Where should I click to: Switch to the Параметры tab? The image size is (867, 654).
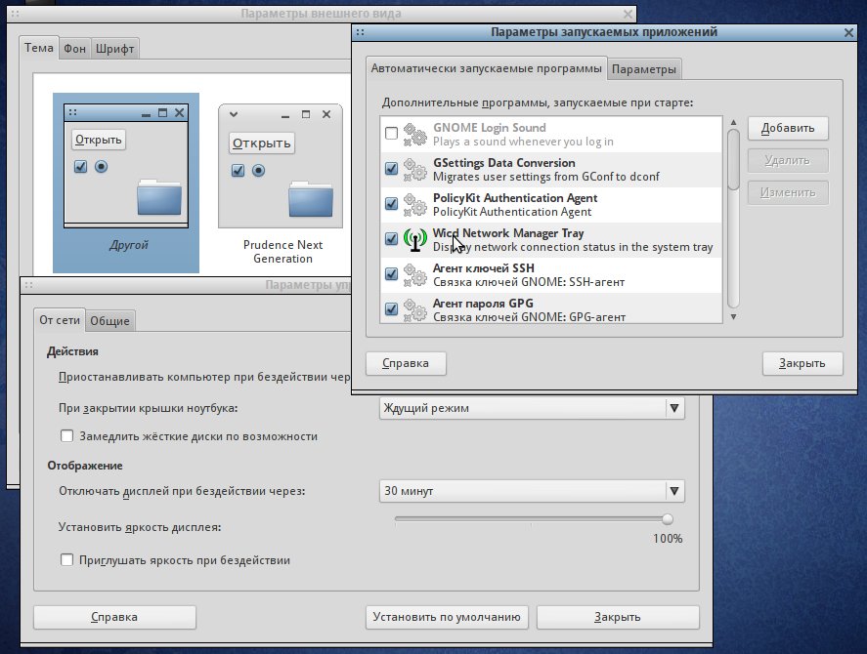pyautogui.click(x=643, y=69)
